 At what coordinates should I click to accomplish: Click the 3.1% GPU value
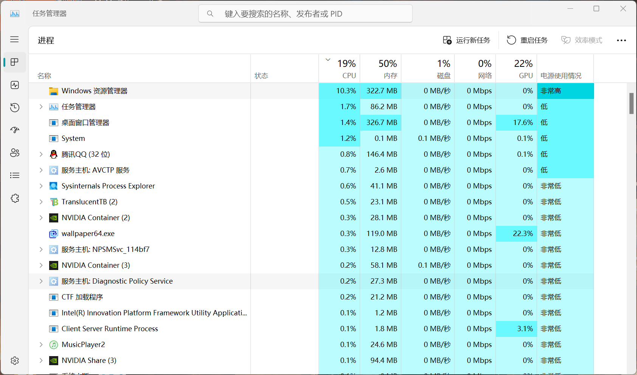click(x=525, y=329)
